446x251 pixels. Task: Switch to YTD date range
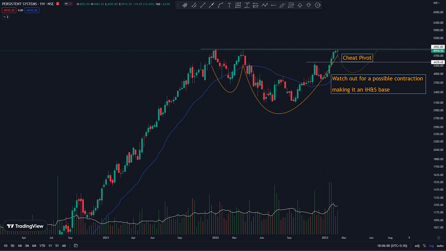point(42,245)
